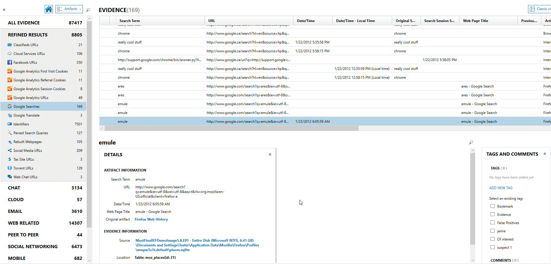Open Social Media URLs icon

10,151
